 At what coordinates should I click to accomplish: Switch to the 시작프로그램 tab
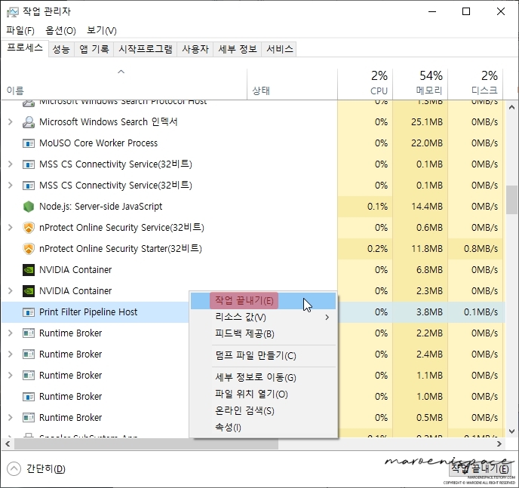click(146, 49)
